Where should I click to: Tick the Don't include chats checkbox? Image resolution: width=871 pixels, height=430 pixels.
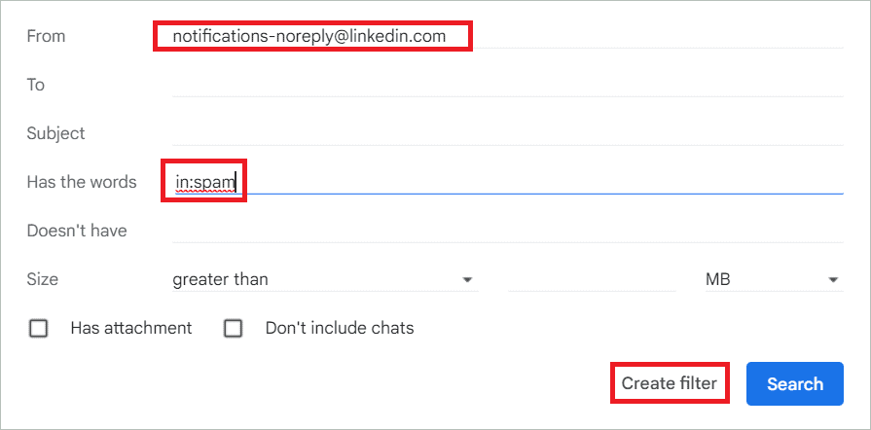pos(233,329)
